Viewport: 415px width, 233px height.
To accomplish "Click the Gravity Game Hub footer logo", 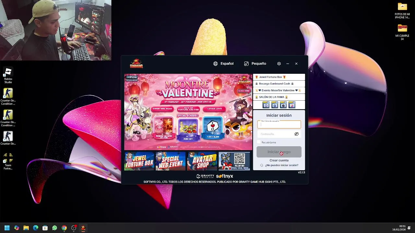I will (205, 176).
